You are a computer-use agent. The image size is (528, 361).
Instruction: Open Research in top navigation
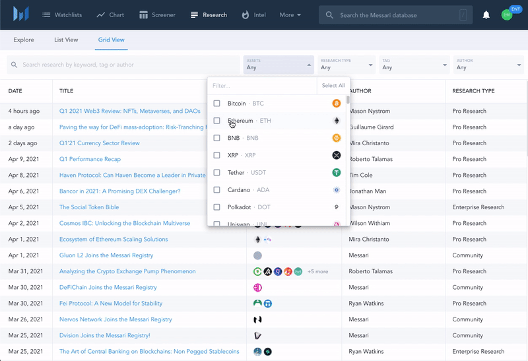click(209, 15)
